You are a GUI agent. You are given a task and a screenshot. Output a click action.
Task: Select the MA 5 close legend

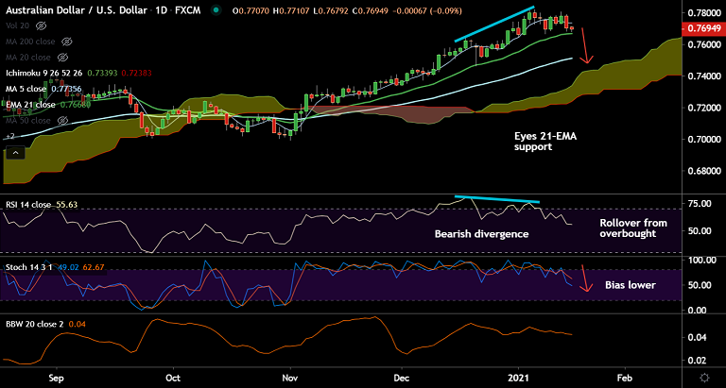[x=26, y=89]
